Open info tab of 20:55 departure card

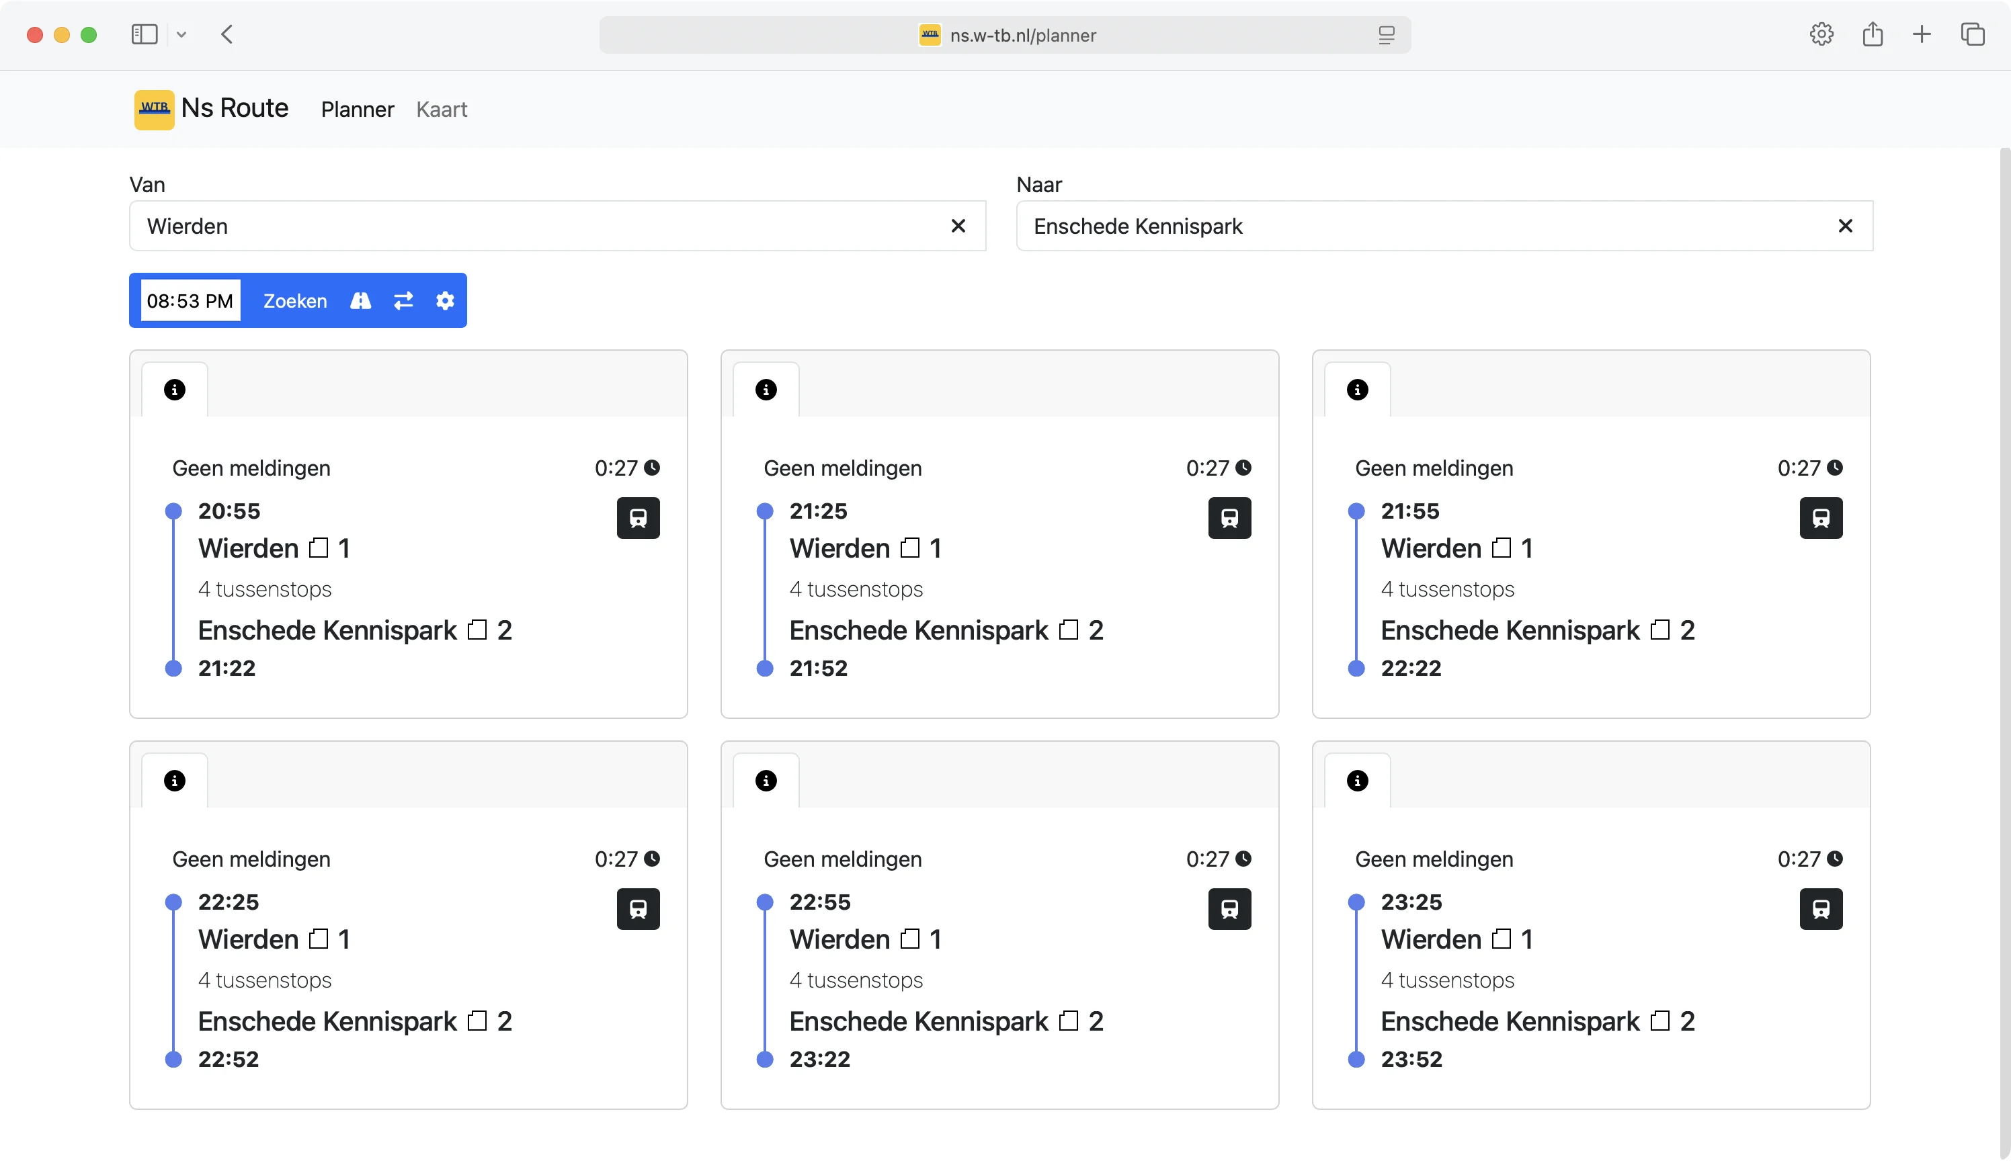coord(175,390)
